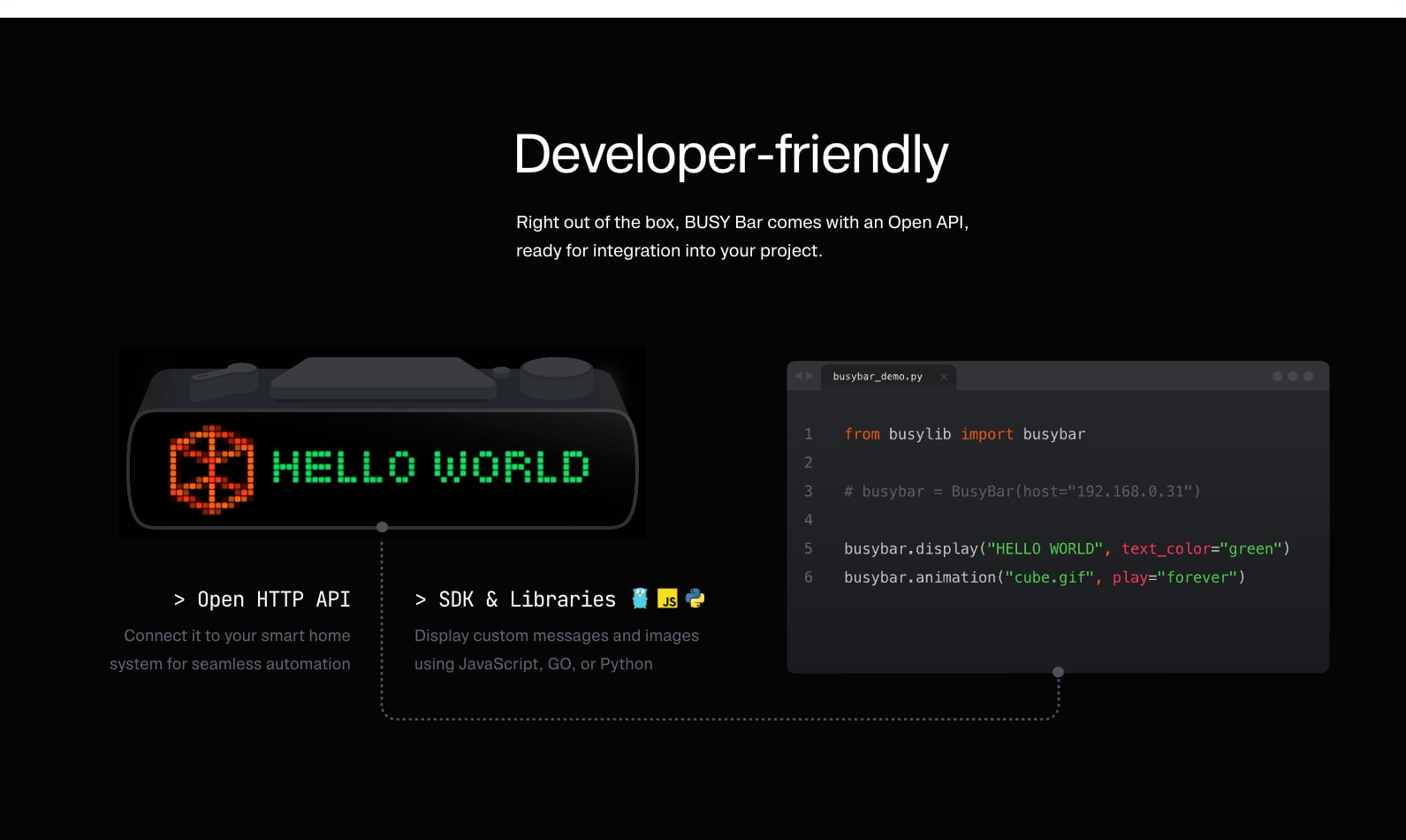Click the green HELLO WORLD display text
The width and height of the screenshot is (1406, 840).
[x=430, y=467]
